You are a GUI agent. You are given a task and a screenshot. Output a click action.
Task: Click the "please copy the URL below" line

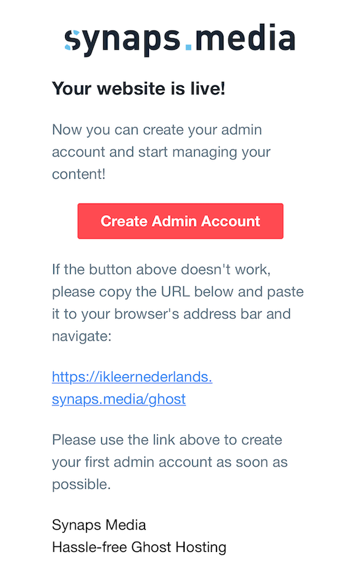coord(178,292)
